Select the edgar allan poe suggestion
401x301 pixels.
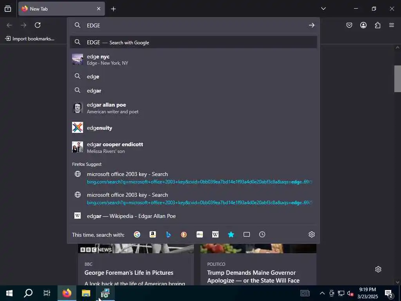(193, 108)
